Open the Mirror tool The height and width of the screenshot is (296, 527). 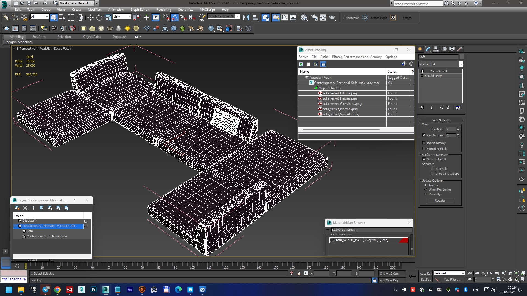click(246, 18)
